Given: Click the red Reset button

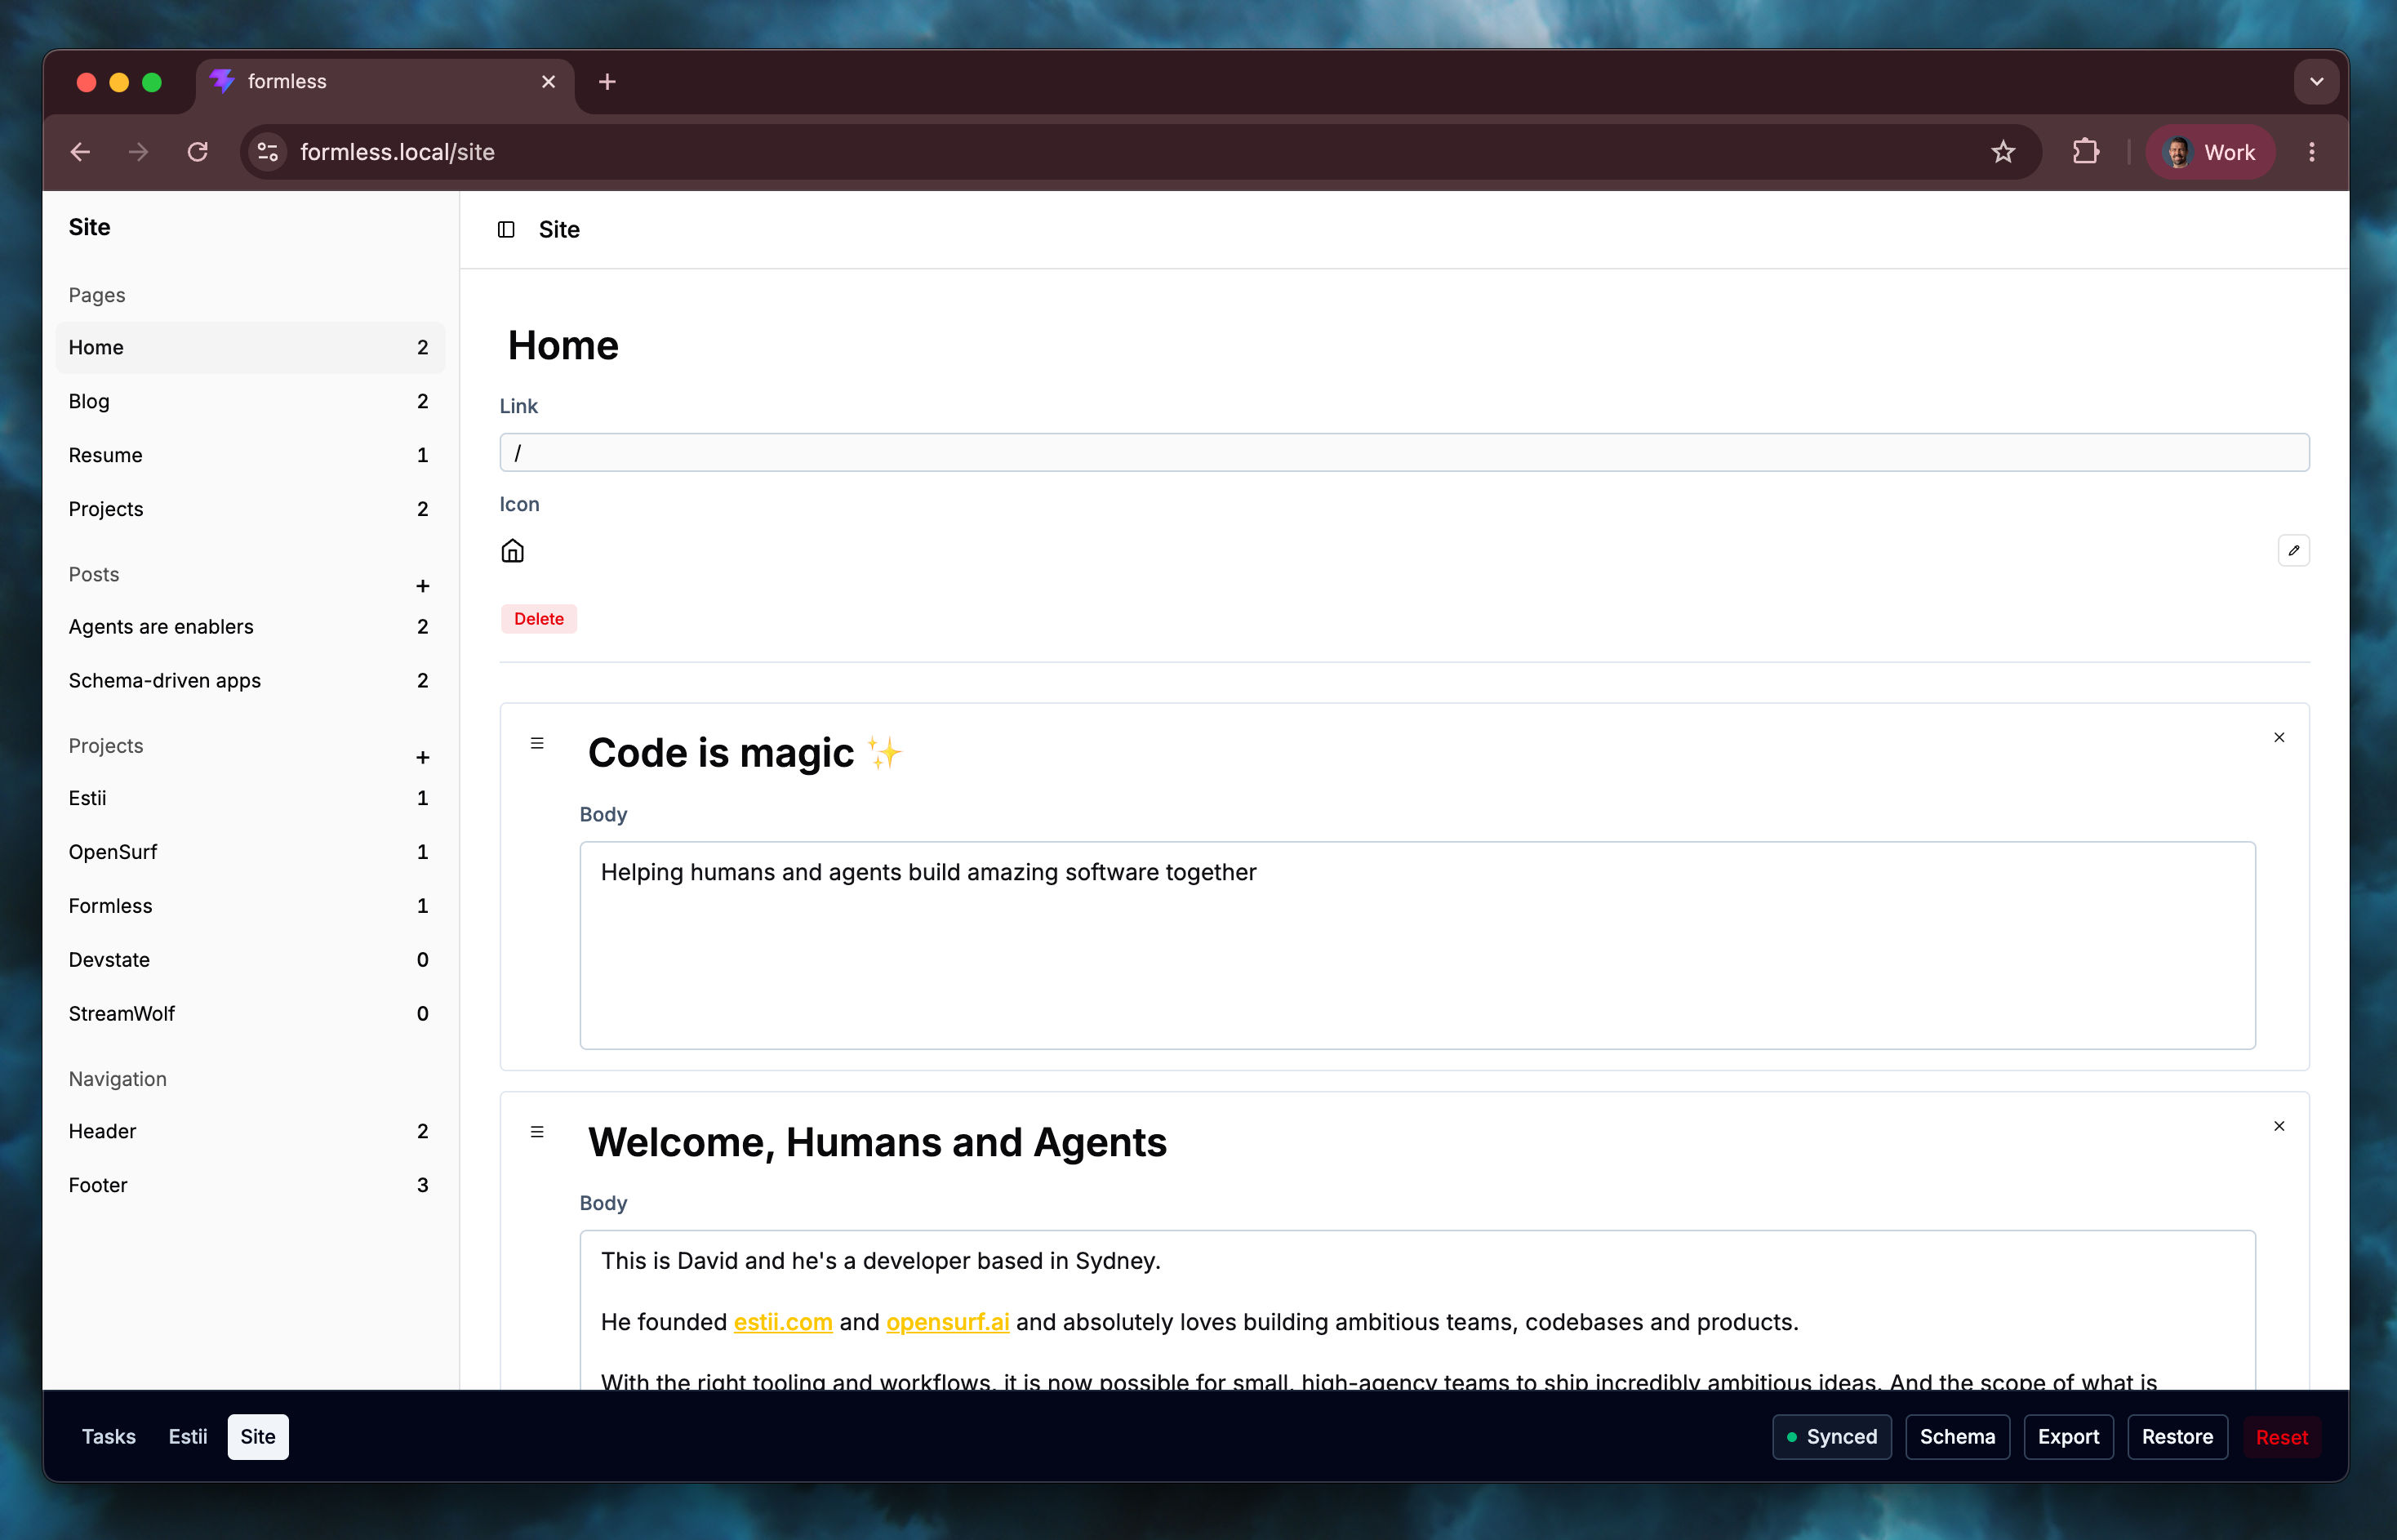Looking at the screenshot, I should (x=2281, y=1437).
